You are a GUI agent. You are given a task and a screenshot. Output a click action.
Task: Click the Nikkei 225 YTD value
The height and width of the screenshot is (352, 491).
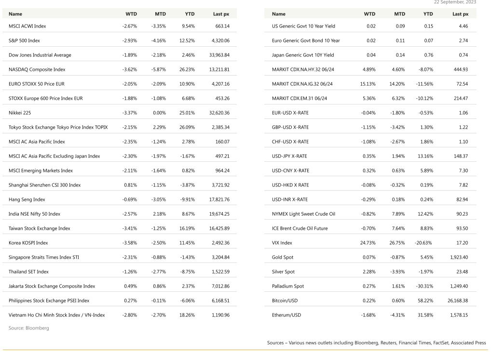[x=187, y=113]
